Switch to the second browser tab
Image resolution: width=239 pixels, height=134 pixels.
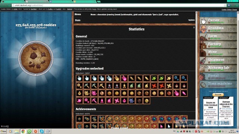(x=37, y=1)
